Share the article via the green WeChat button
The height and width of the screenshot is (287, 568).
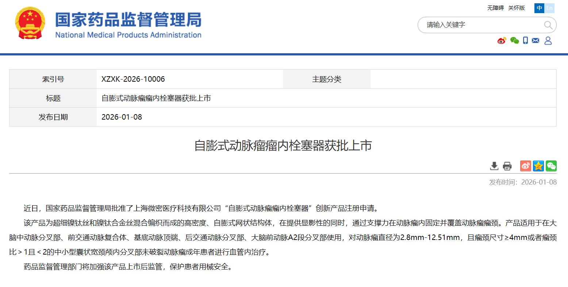tap(551, 166)
